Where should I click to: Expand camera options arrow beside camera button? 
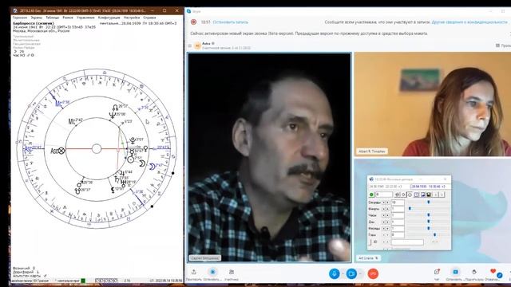[x=360, y=273]
